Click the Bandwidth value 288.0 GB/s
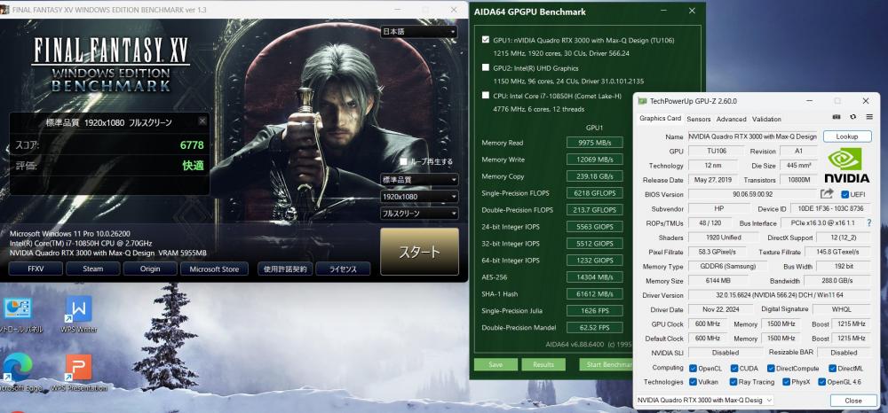Screen dimensions: 888x413 [837, 281]
